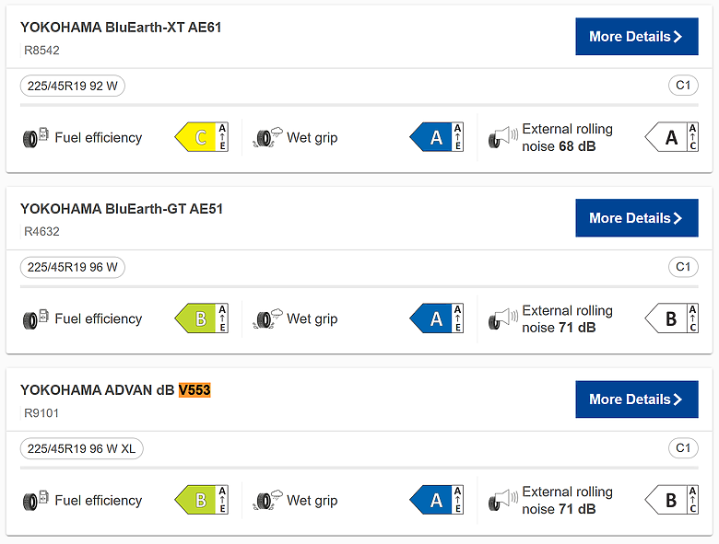719x544 pixels.
Task: Select the 225/45R19 92 W size tag
Action: 73,86
